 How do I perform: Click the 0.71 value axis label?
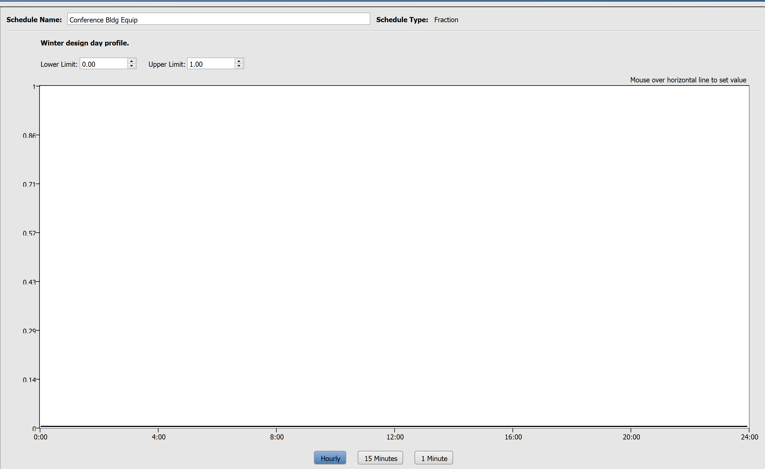pos(29,184)
